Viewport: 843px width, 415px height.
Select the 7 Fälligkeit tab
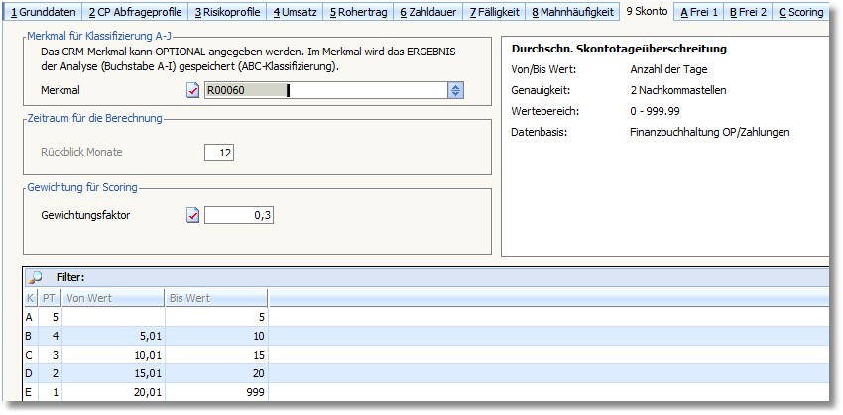(x=495, y=12)
